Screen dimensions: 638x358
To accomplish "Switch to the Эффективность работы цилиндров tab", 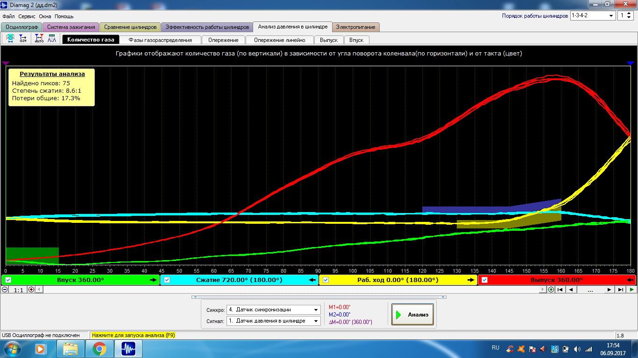I will (x=207, y=27).
